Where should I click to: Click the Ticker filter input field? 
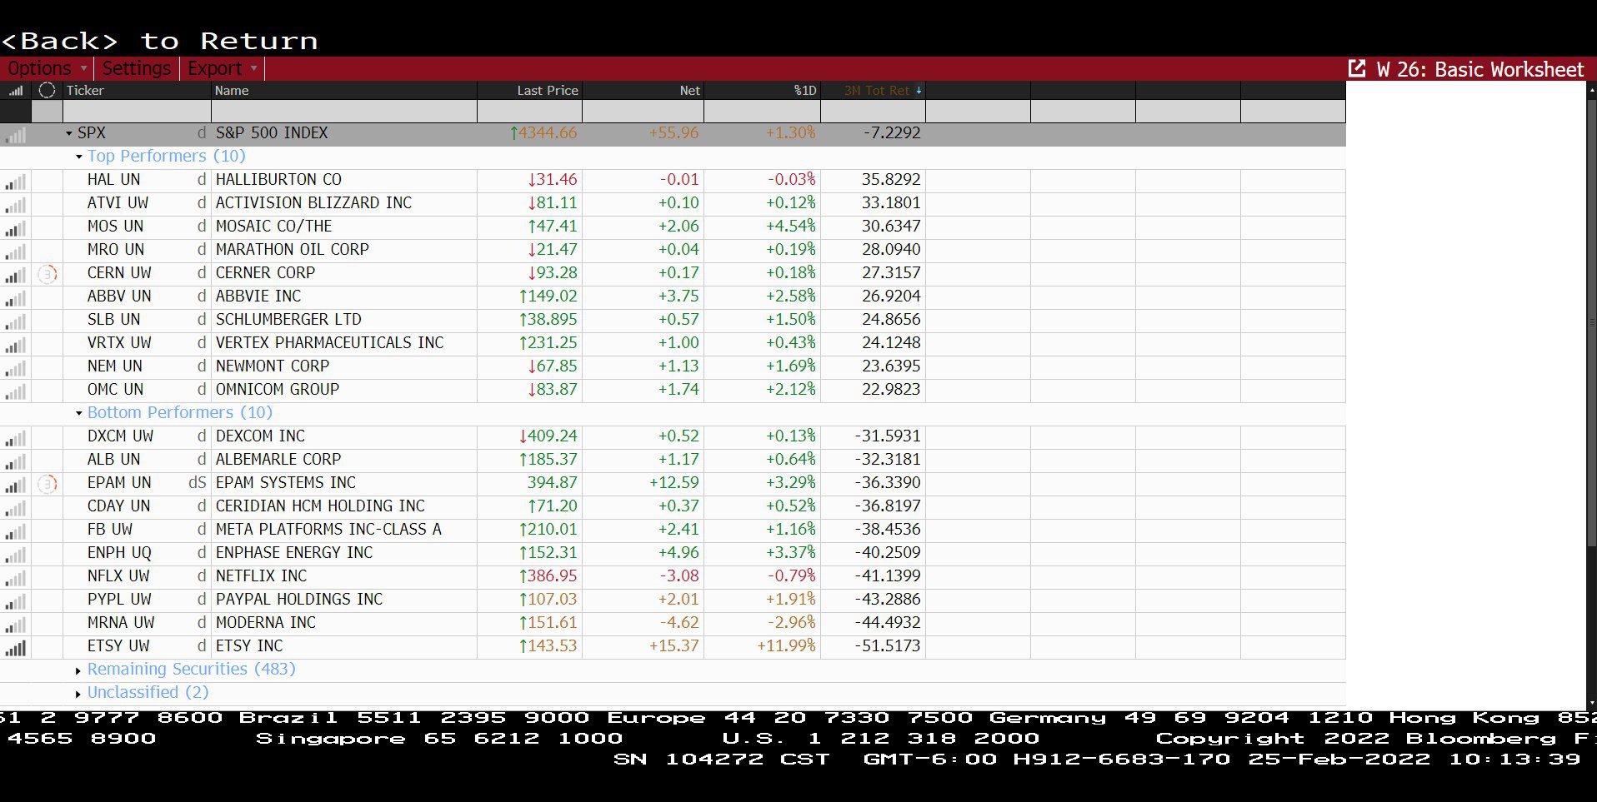click(137, 111)
